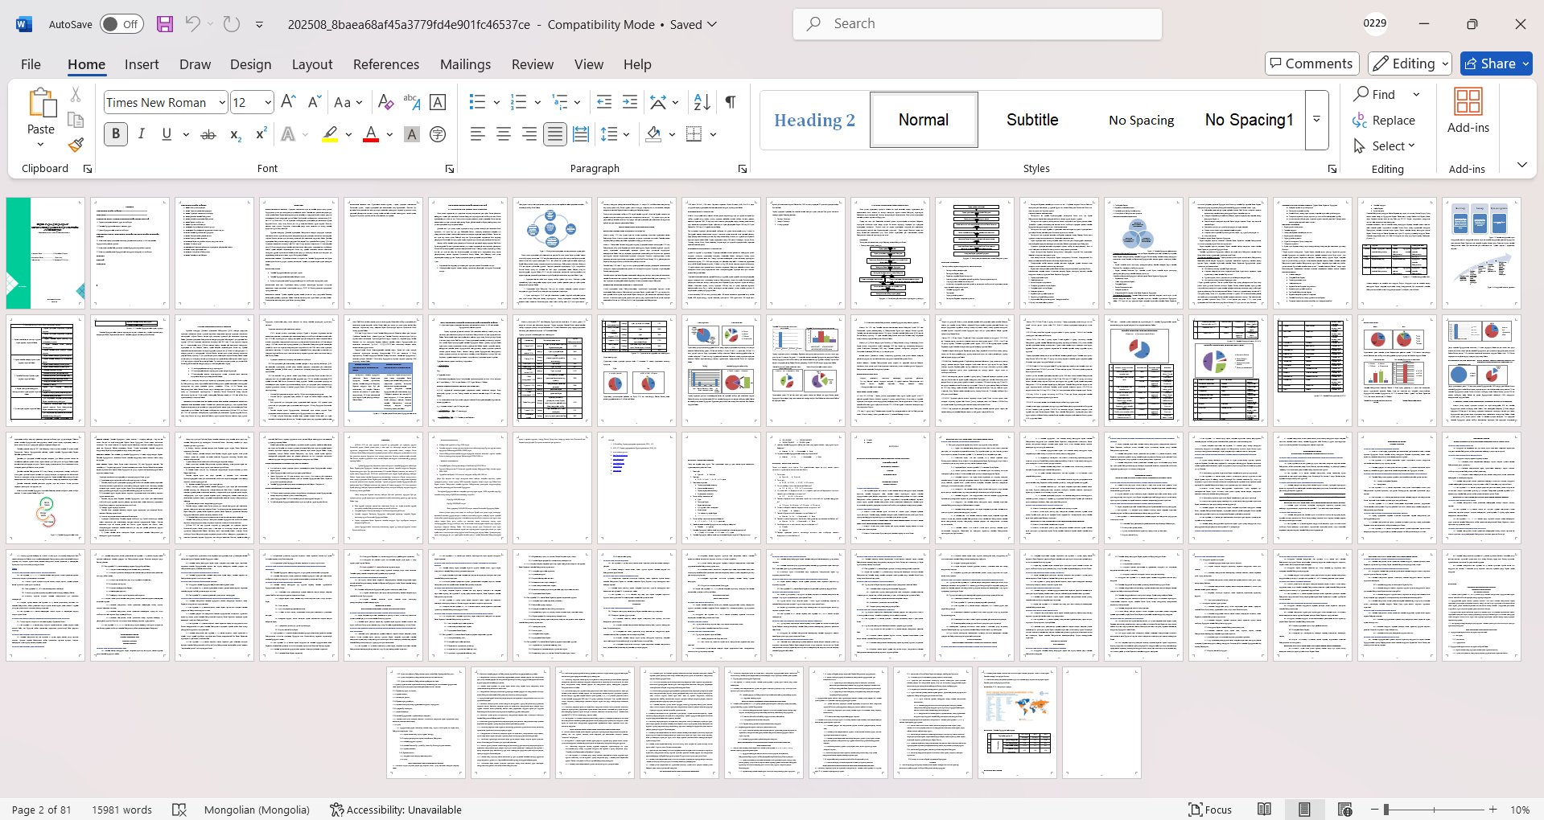Click the zoom slider in status bar

[1435, 810]
